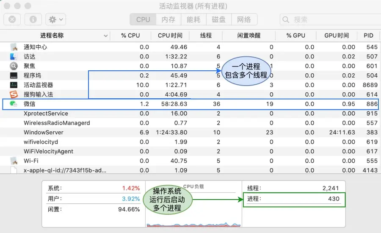Select the 搜狗输入法 process name
This screenshot has height=233, width=381.
pos(39,94)
